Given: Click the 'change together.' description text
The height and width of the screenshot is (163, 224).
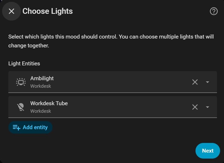Looking at the screenshot, I should [29, 46].
